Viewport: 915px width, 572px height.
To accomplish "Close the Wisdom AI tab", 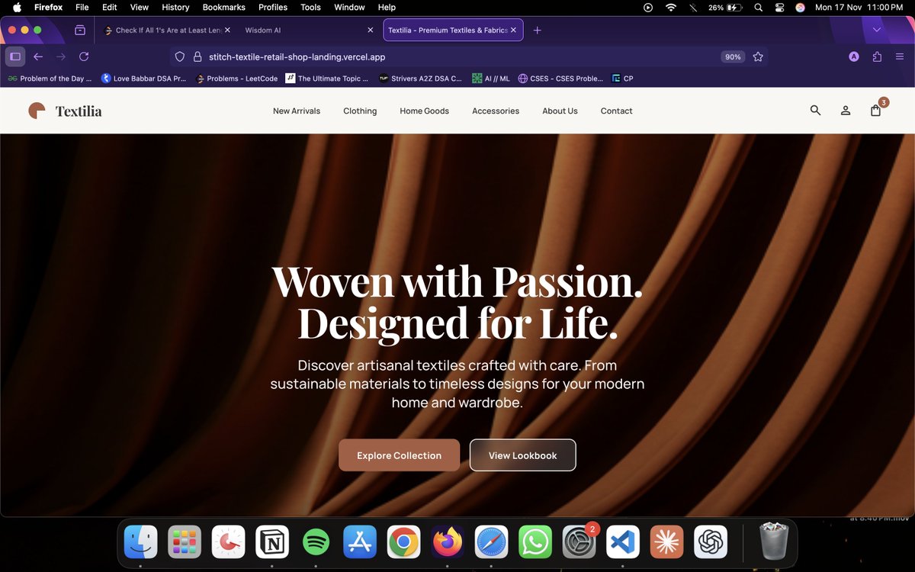I will click(x=371, y=31).
